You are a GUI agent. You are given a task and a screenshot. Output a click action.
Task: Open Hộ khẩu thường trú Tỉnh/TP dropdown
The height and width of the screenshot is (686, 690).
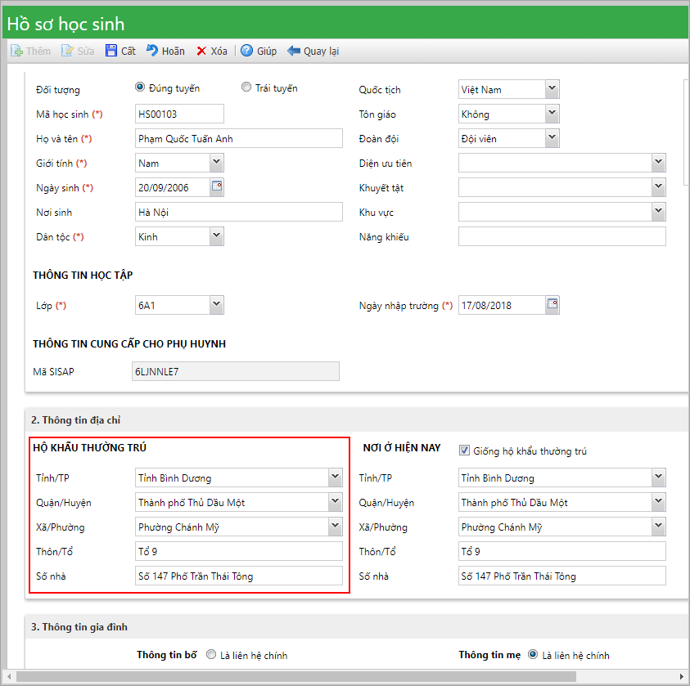(x=335, y=477)
